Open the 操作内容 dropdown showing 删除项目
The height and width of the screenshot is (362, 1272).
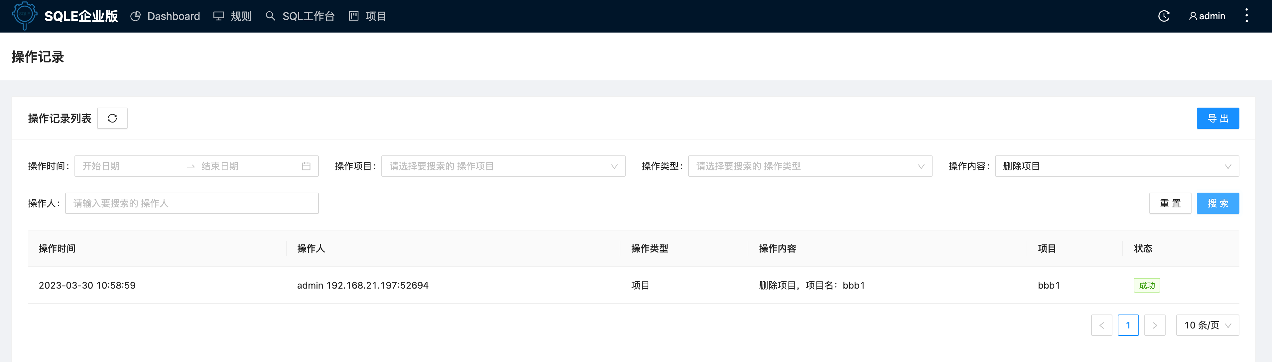pos(1117,166)
